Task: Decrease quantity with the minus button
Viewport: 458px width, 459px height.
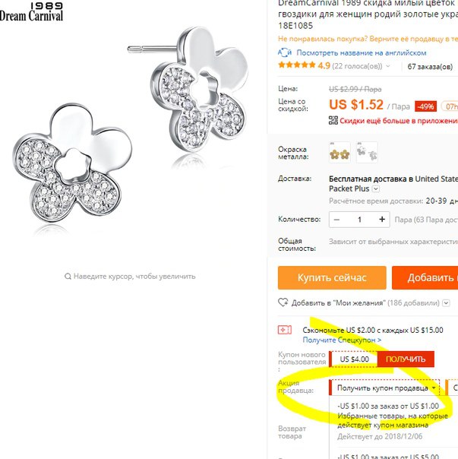Action: click(x=336, y=220)
